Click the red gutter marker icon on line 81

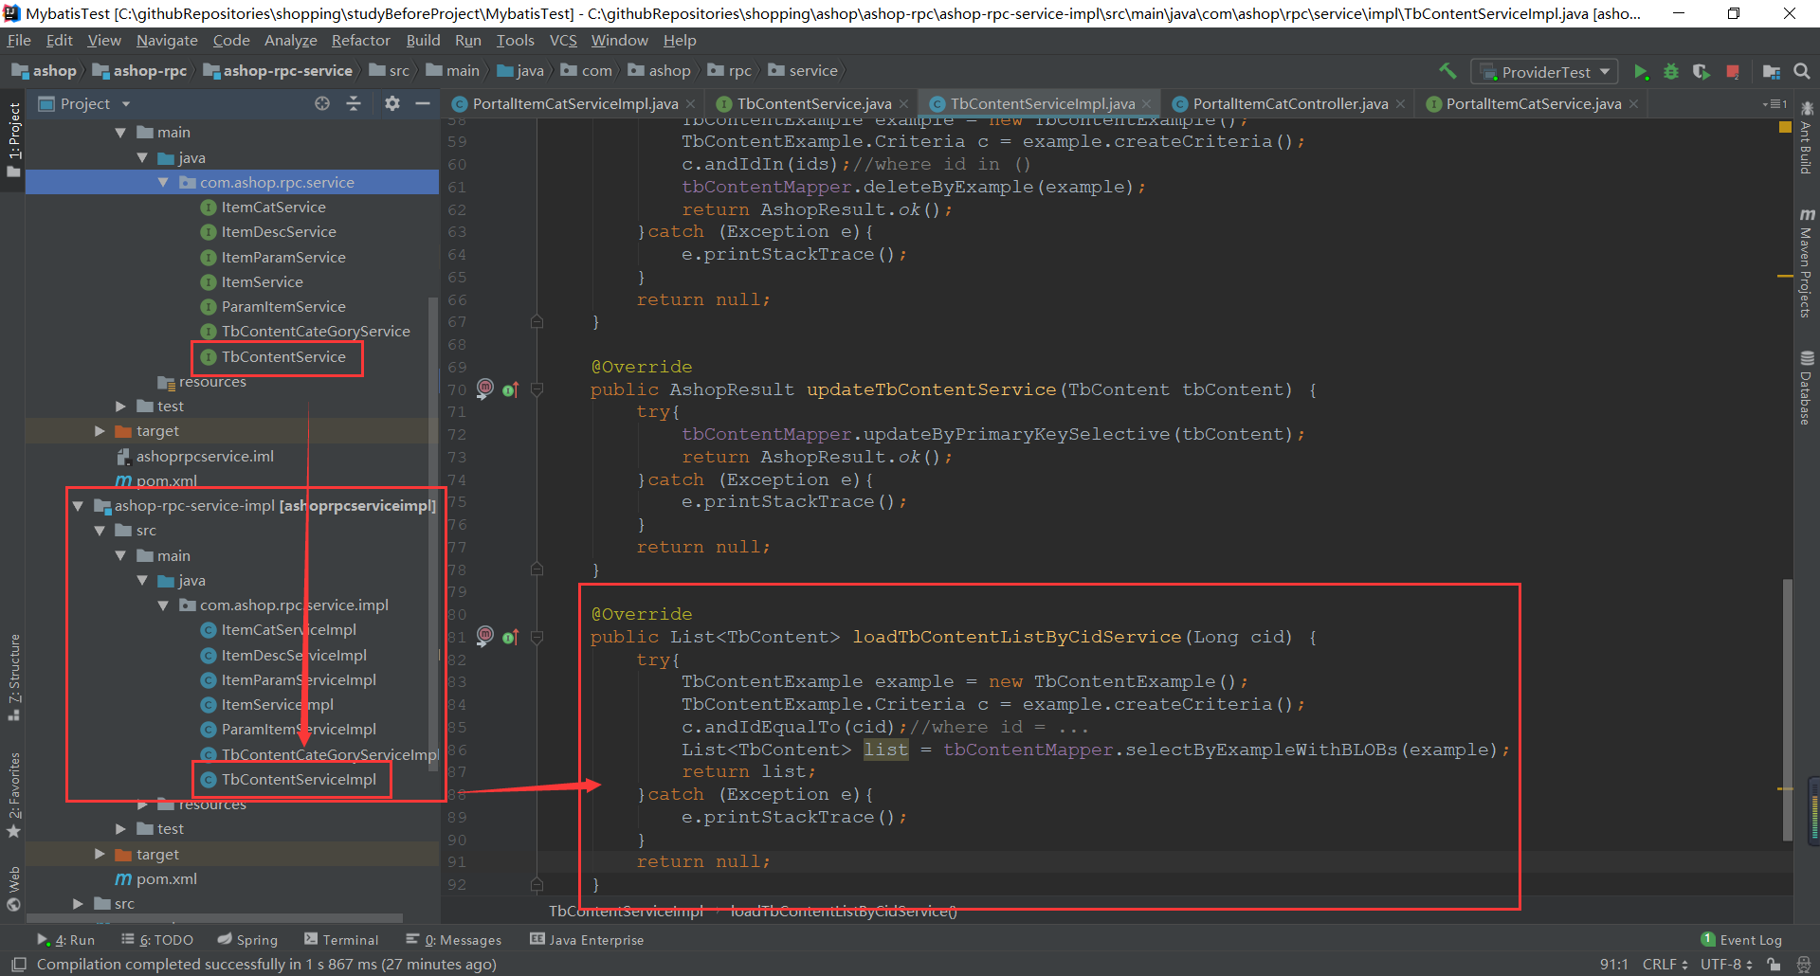[x=484, y=635]
